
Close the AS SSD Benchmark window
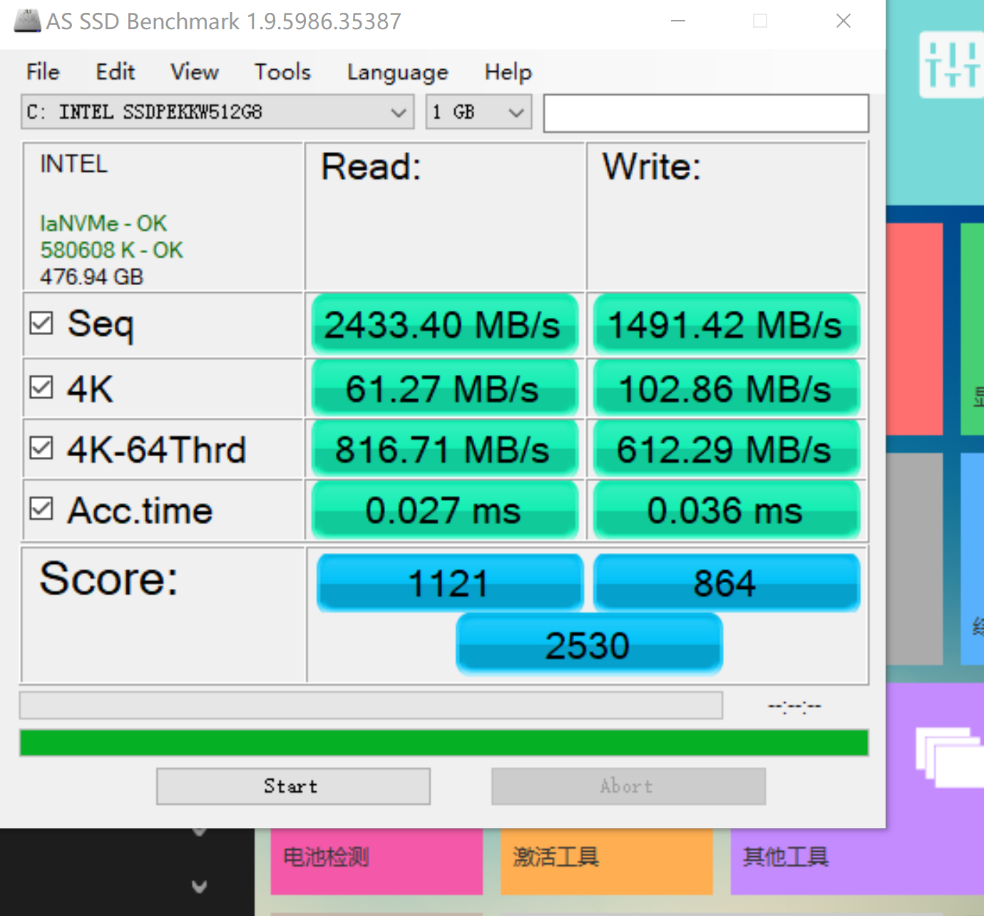844,21
